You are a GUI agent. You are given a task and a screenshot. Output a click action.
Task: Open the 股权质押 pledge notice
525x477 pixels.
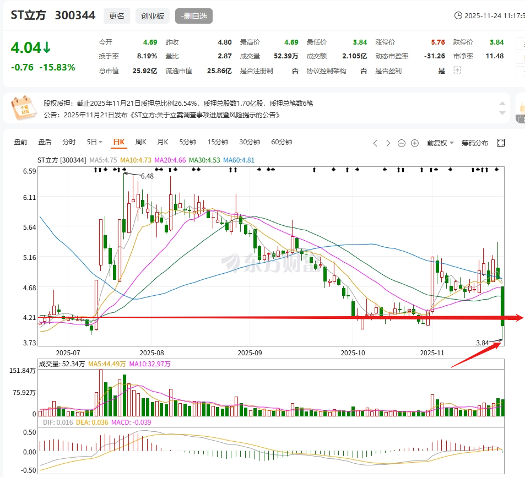tap(178, 103)
